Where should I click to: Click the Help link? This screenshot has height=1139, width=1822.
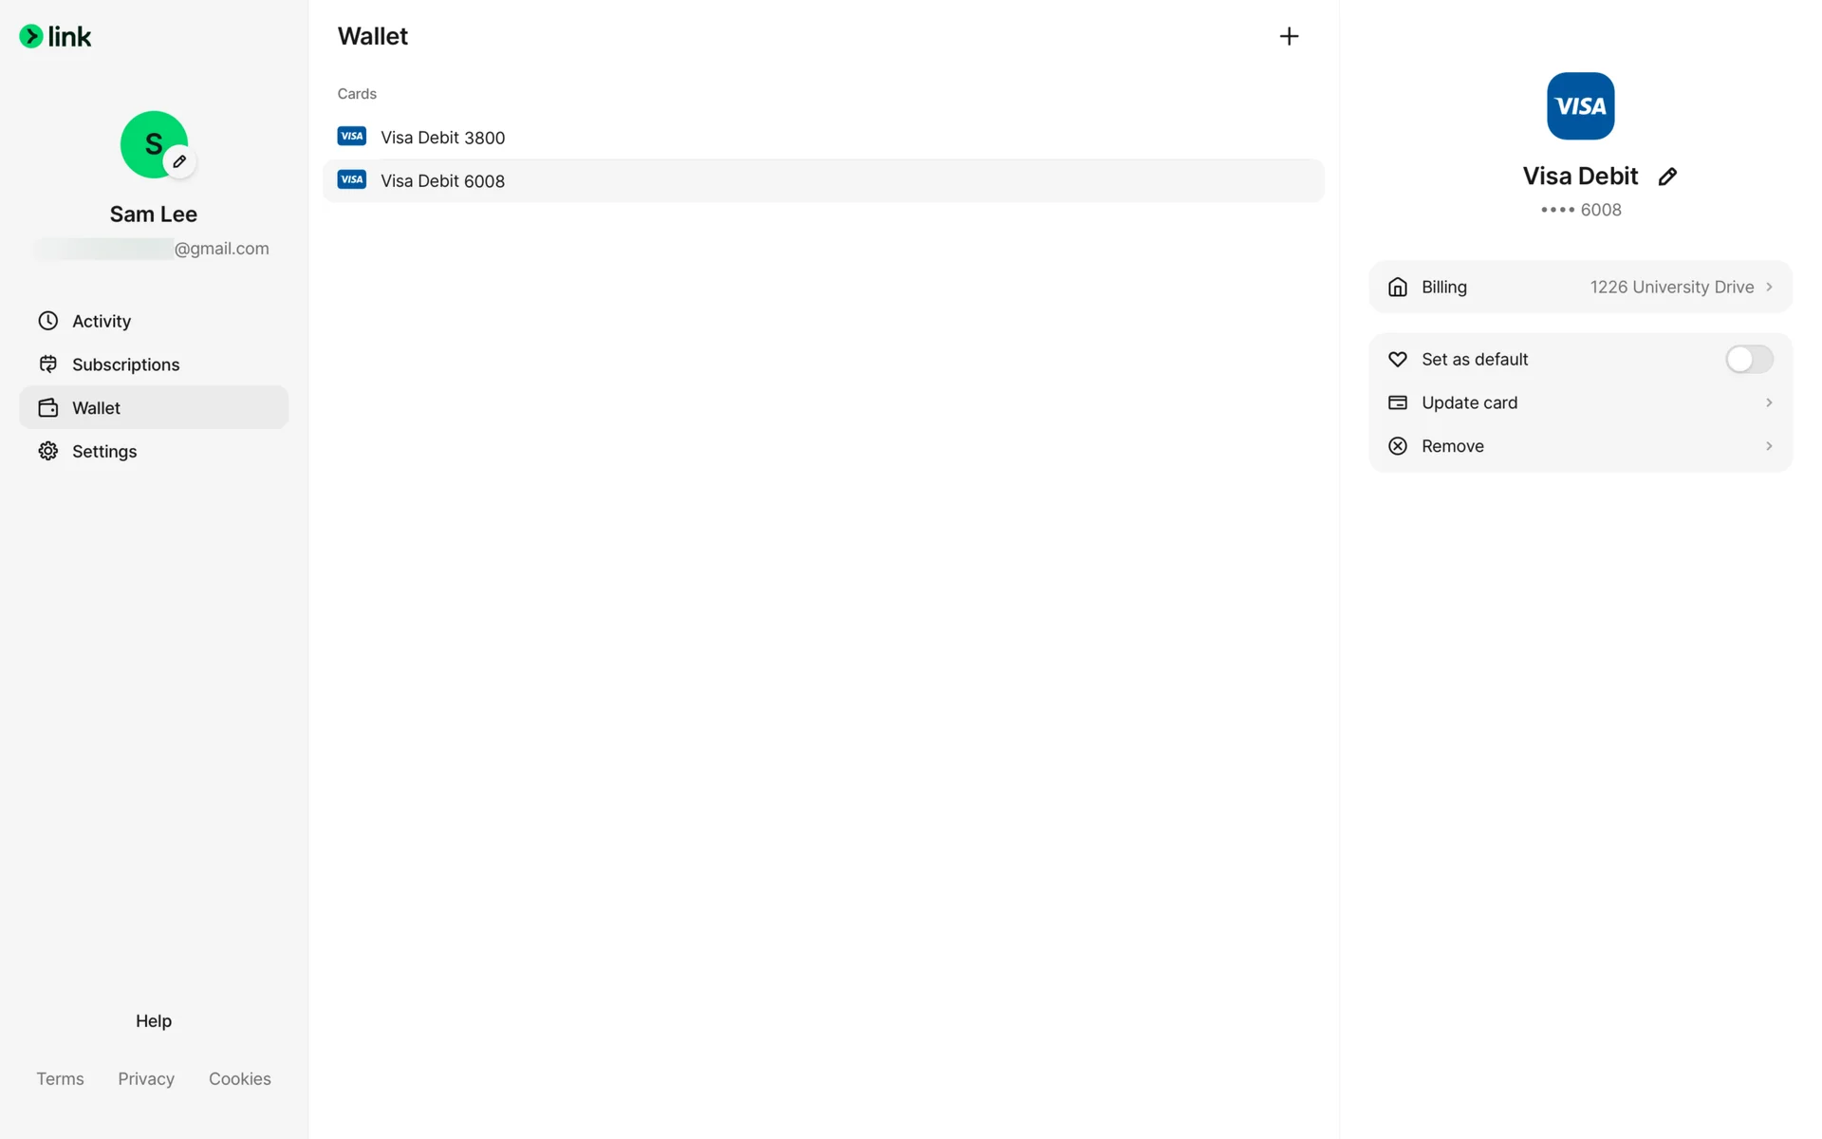pos(153,1021)
